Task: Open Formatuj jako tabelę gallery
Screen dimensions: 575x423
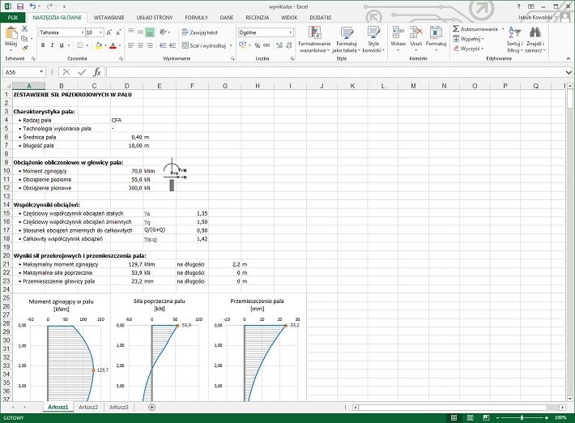Action: 347,39
